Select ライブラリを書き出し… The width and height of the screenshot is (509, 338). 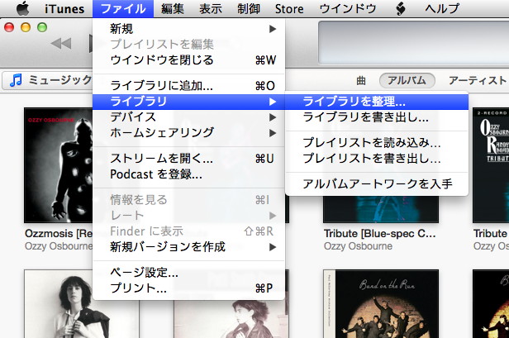(x=377, y=117)
